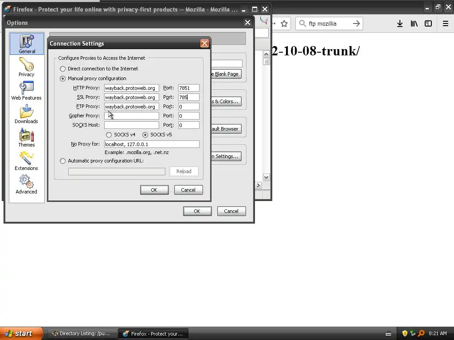Open the Extensions options panel
The width and height of the screenshot is (454, 340).
(x=26, y=161)
